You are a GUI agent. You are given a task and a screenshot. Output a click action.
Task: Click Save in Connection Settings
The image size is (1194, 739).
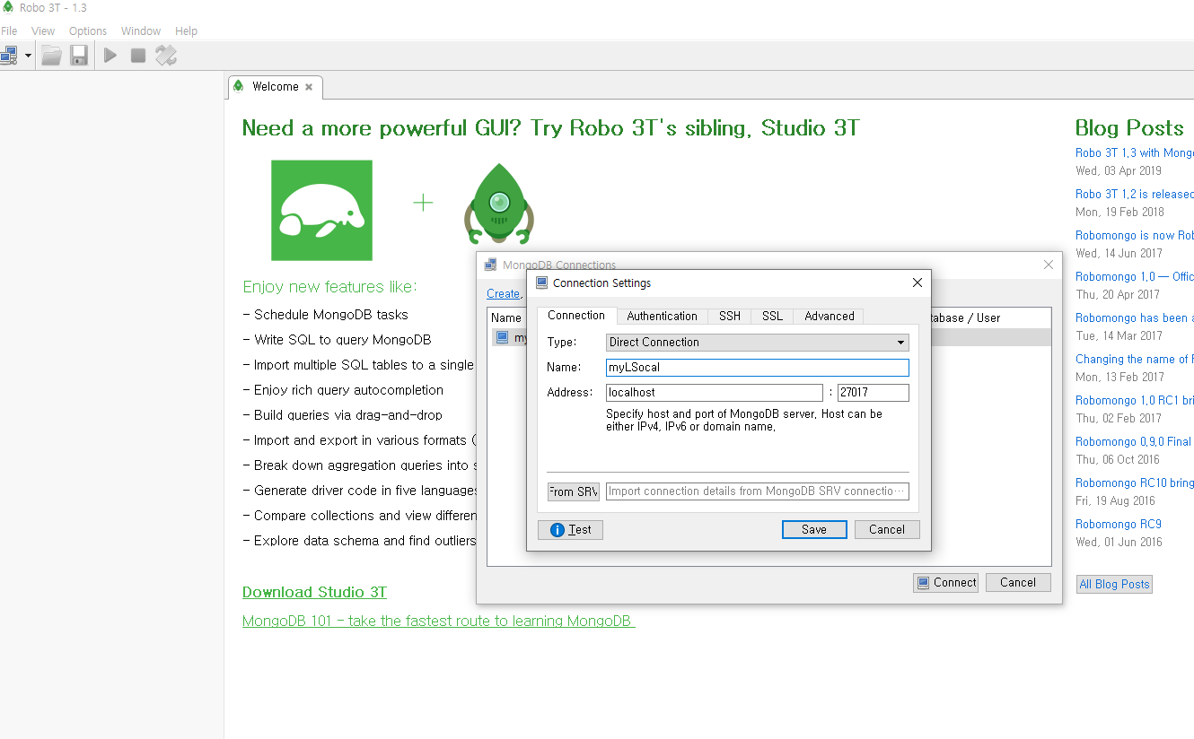[814, 529]
